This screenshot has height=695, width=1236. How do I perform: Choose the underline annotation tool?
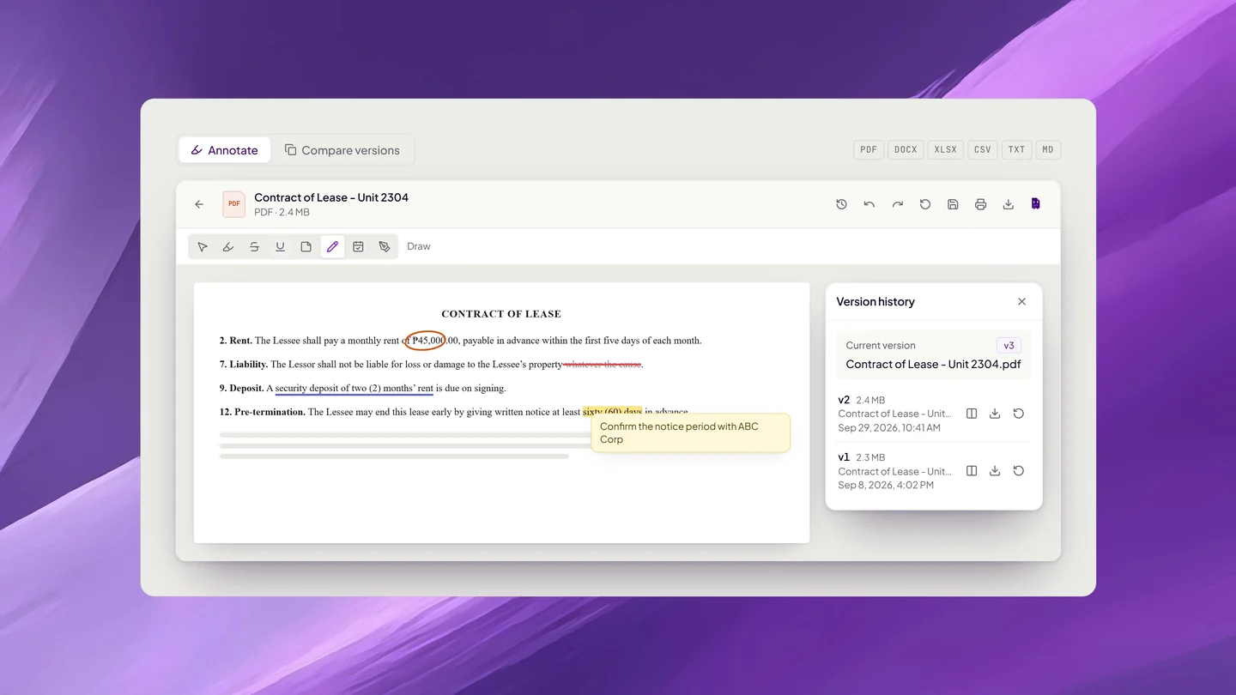point(280,247)
